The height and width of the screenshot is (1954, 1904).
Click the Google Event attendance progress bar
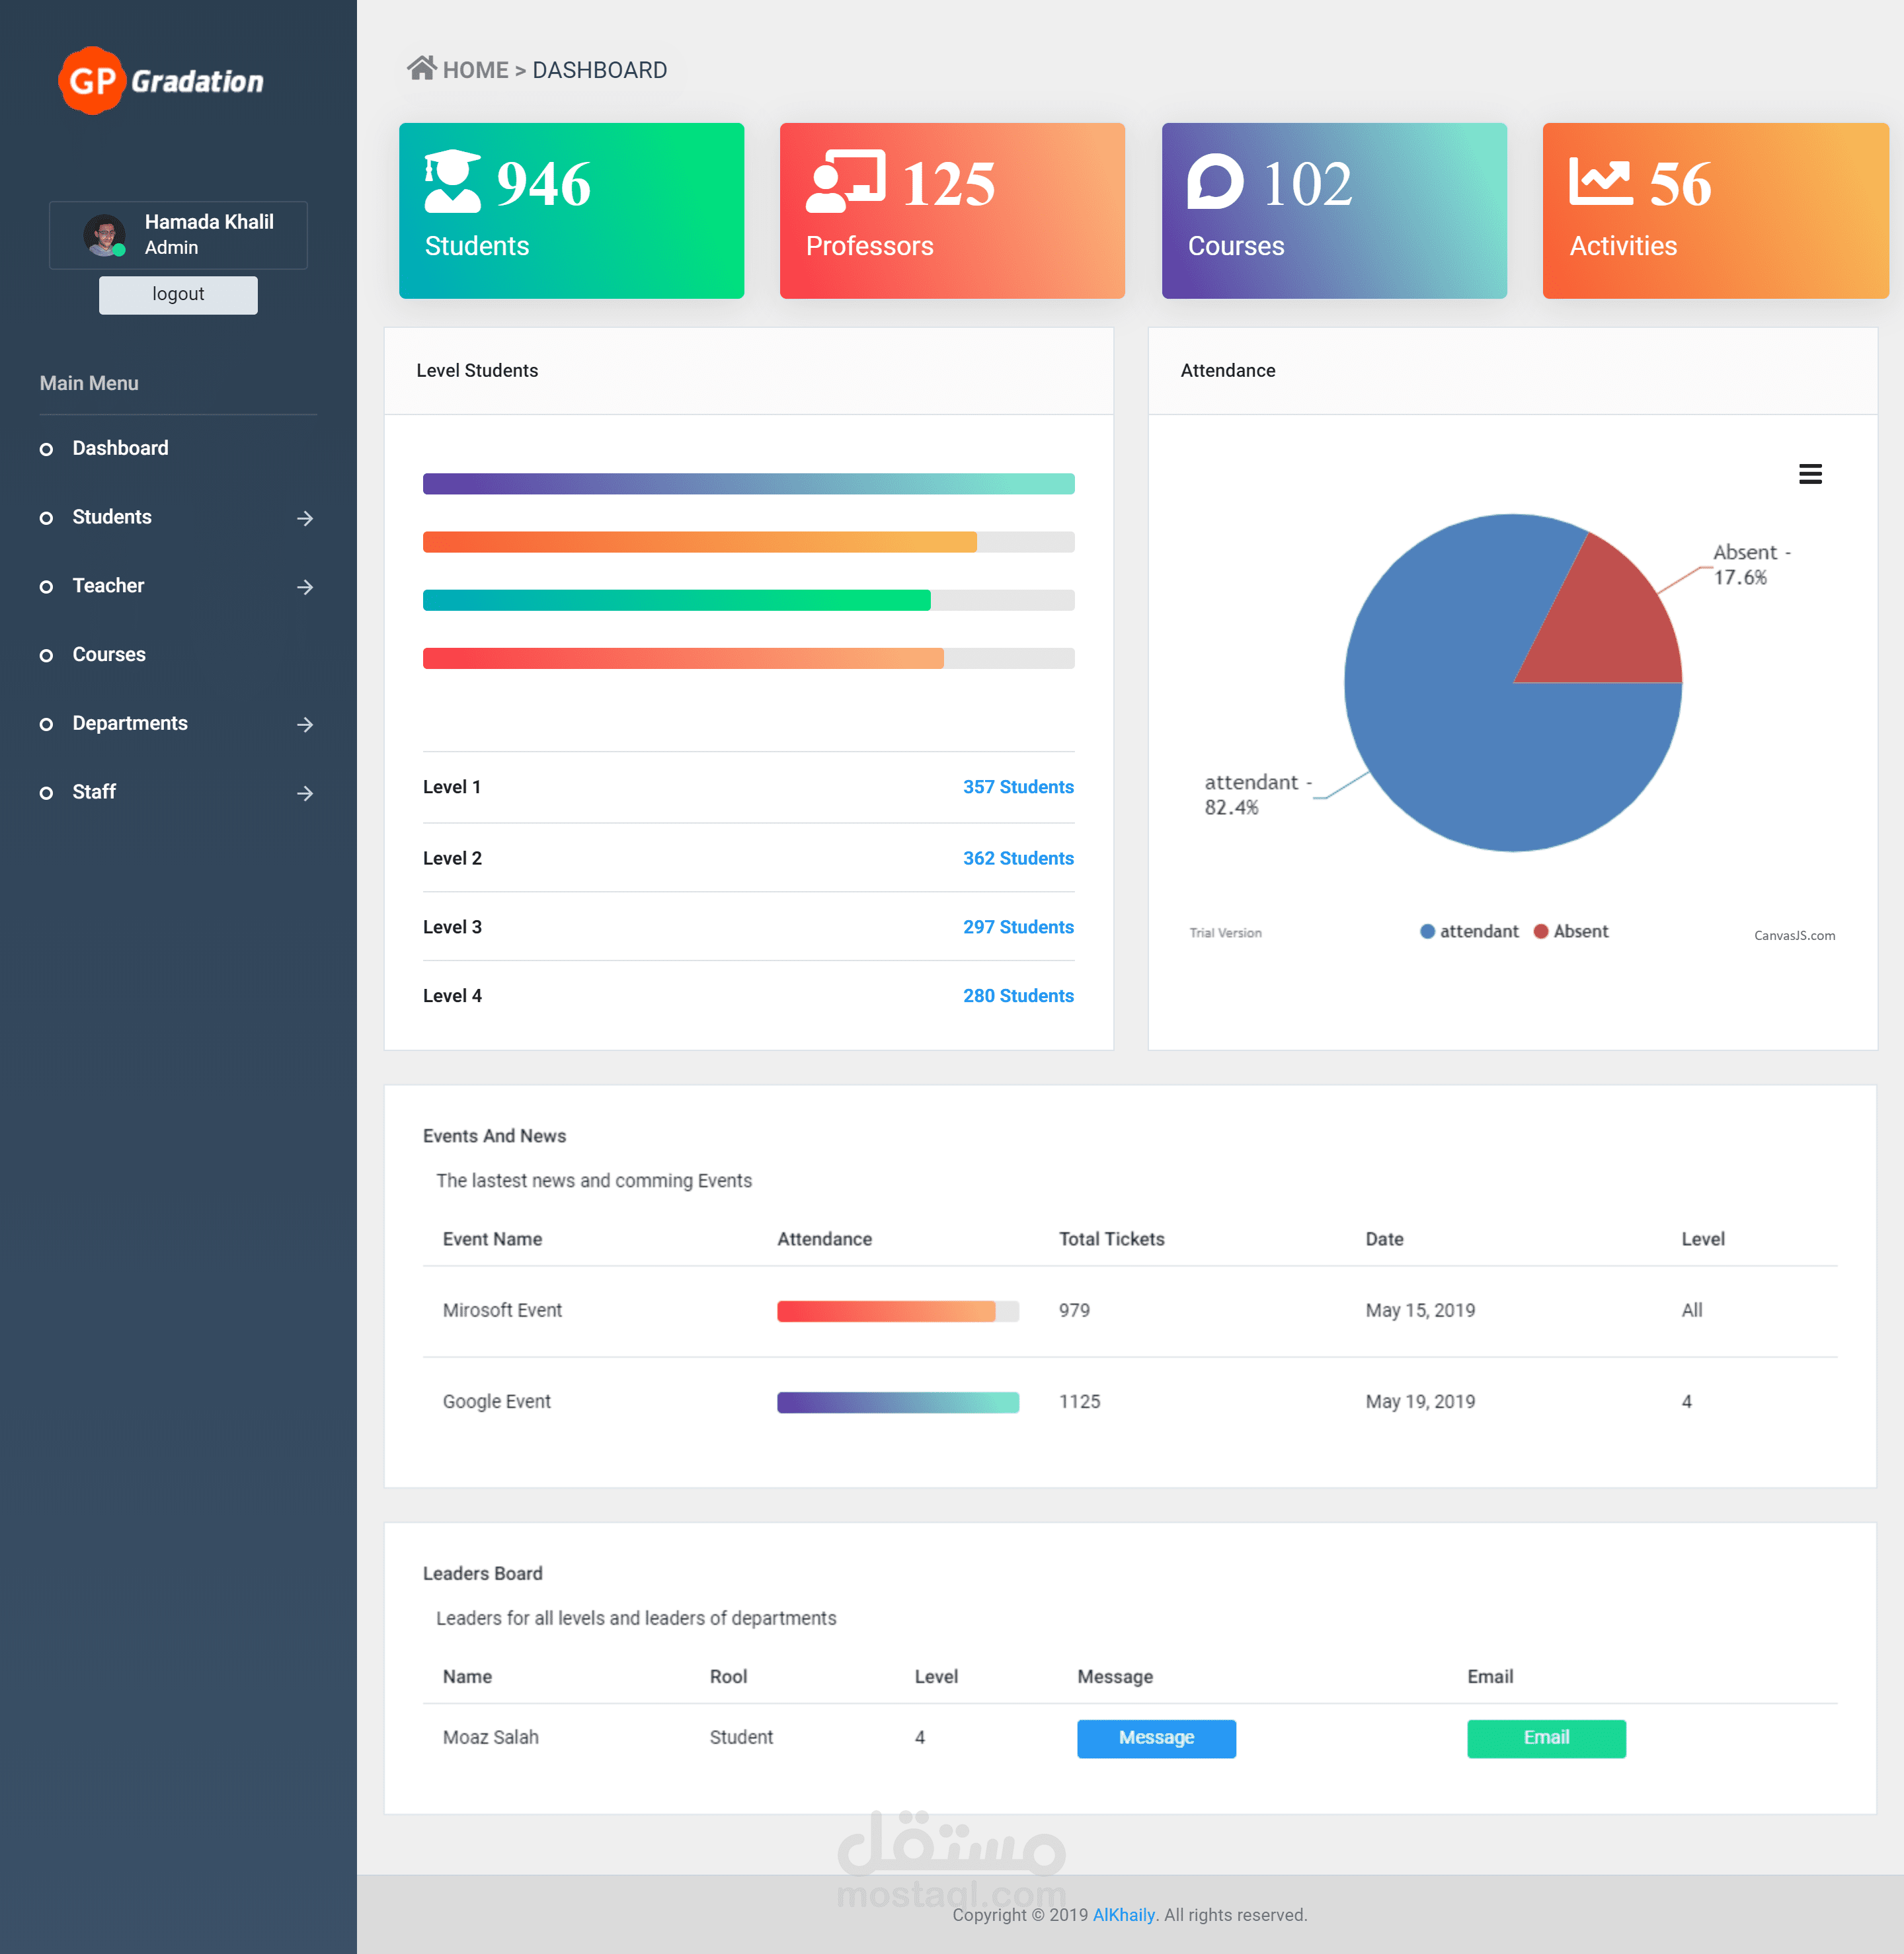pos(897,1402)
